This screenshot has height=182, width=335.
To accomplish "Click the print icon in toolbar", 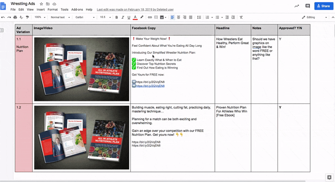I will coord(15,17).
